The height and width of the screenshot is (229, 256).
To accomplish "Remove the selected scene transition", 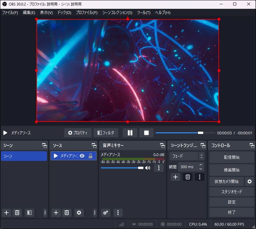I will click(x=188, y=177).
